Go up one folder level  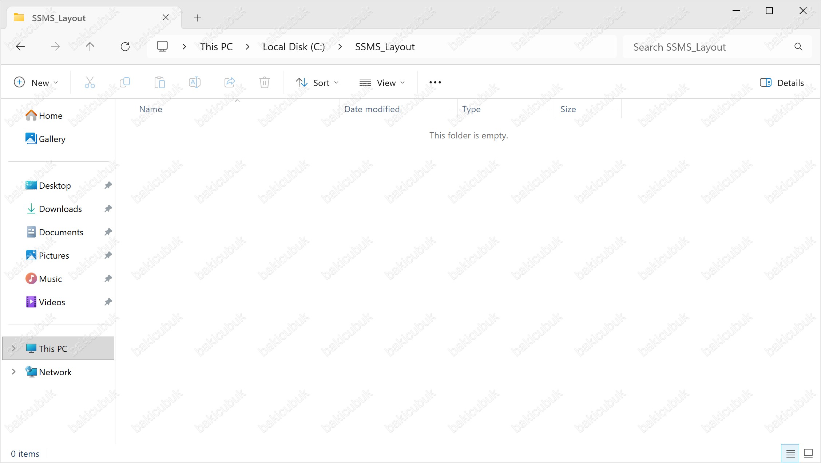90,47
